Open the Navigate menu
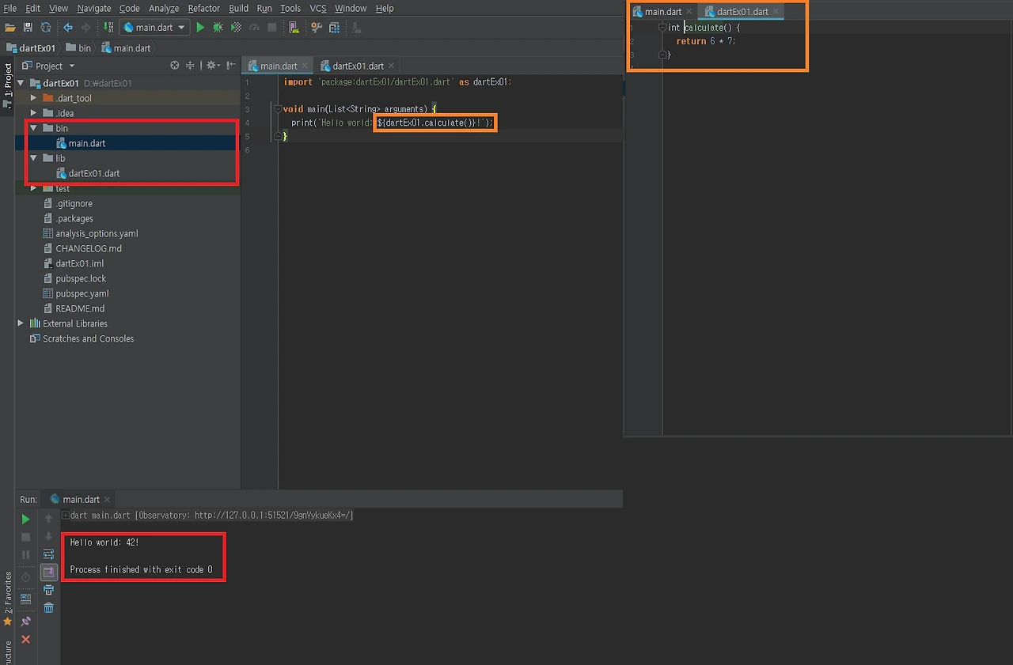 [x=94, y=8]
